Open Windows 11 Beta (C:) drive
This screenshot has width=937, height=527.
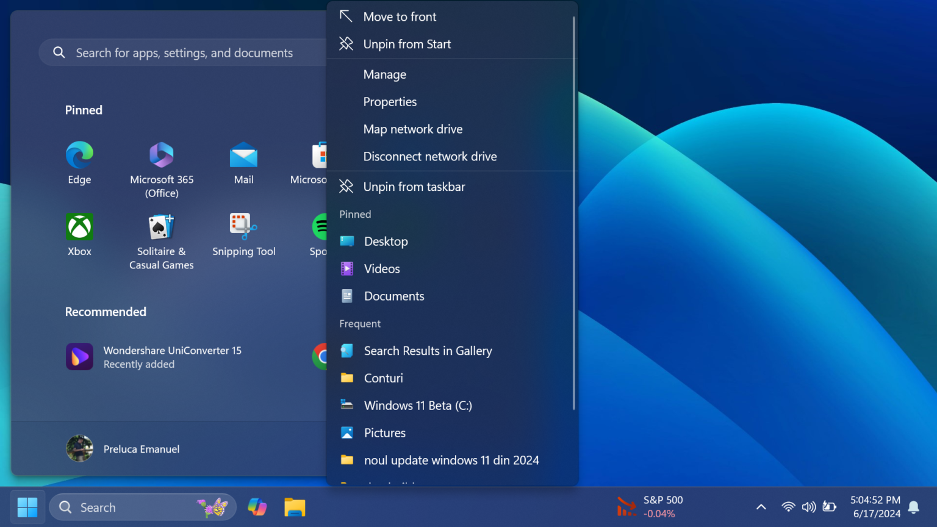(418, 405)
